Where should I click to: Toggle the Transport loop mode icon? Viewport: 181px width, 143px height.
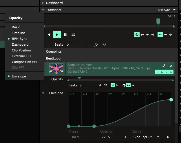click(137, 35)
